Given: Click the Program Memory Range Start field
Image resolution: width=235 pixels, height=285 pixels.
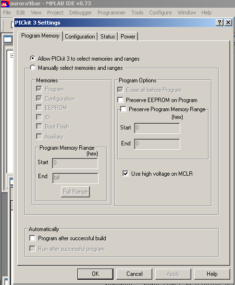Looking at the screenshot, I should click(75, 163).
